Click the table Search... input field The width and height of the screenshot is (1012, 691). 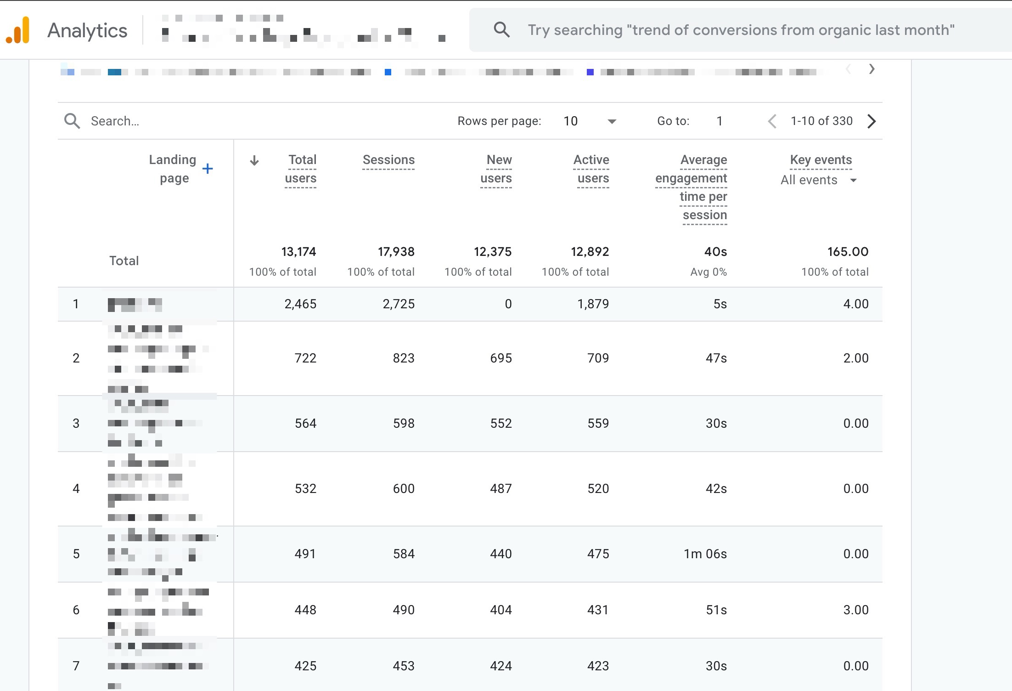click(x=115, y=121)
